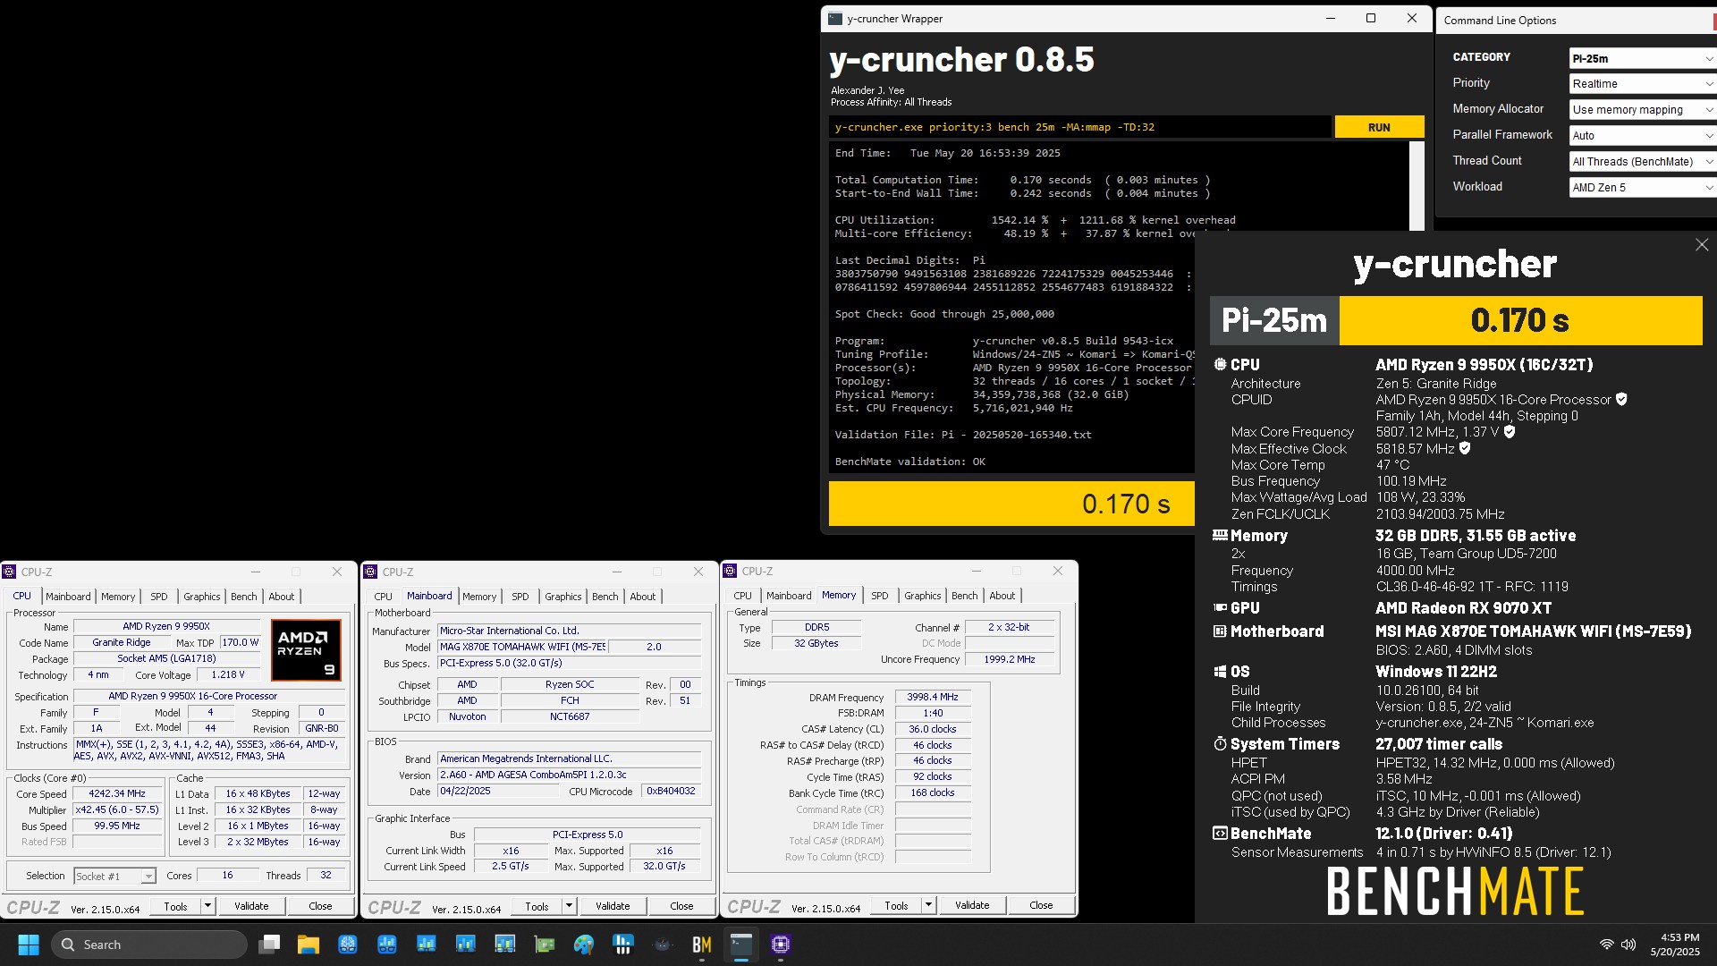Click the Motherboard section icon in BenchMate panel
This screenshot has height=966, width=1717.
tap(1220, 631)
